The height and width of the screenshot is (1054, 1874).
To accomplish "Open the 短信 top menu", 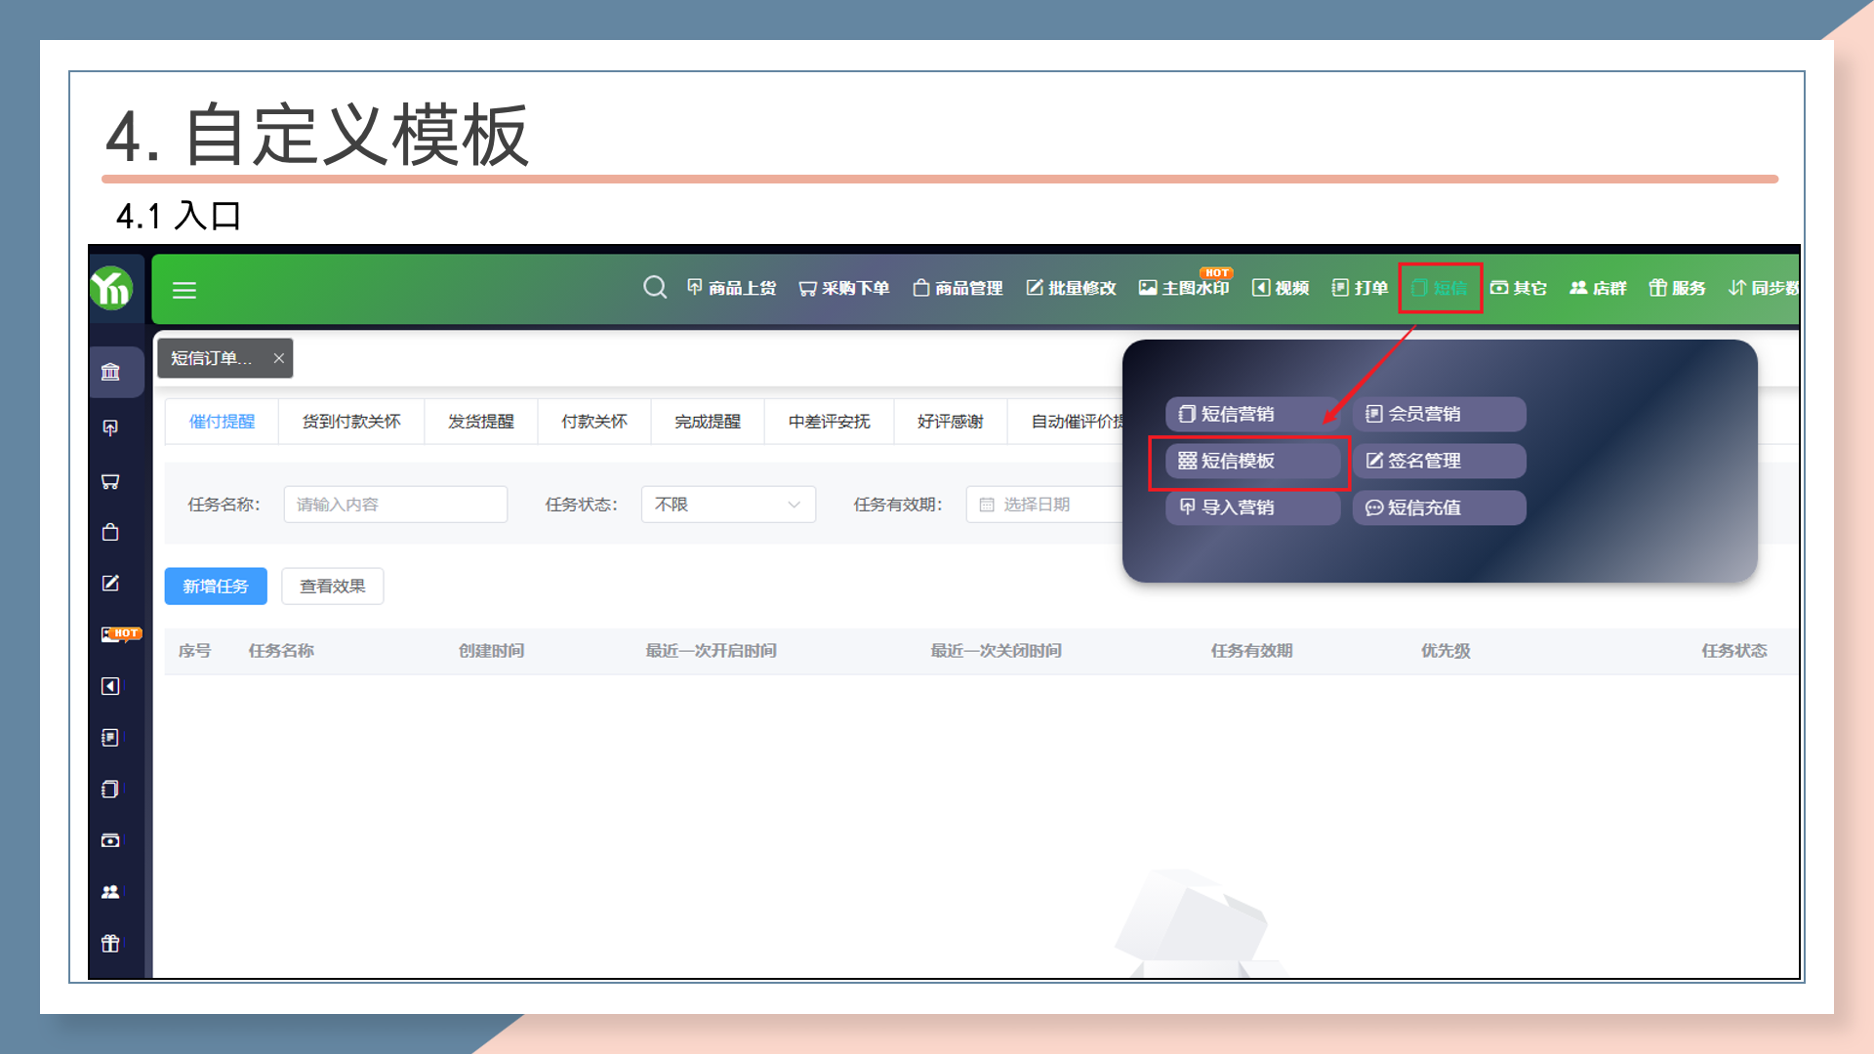I will click(1440, 288).
